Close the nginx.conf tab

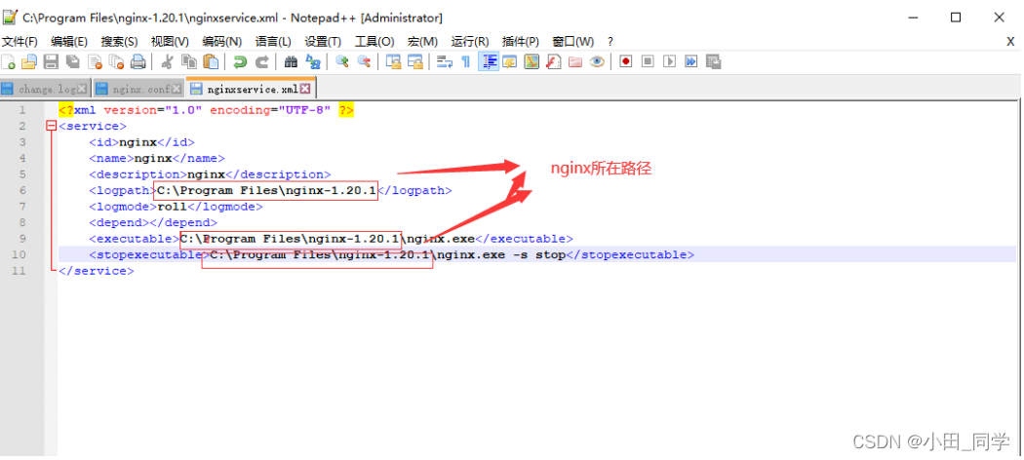point(177,89)
